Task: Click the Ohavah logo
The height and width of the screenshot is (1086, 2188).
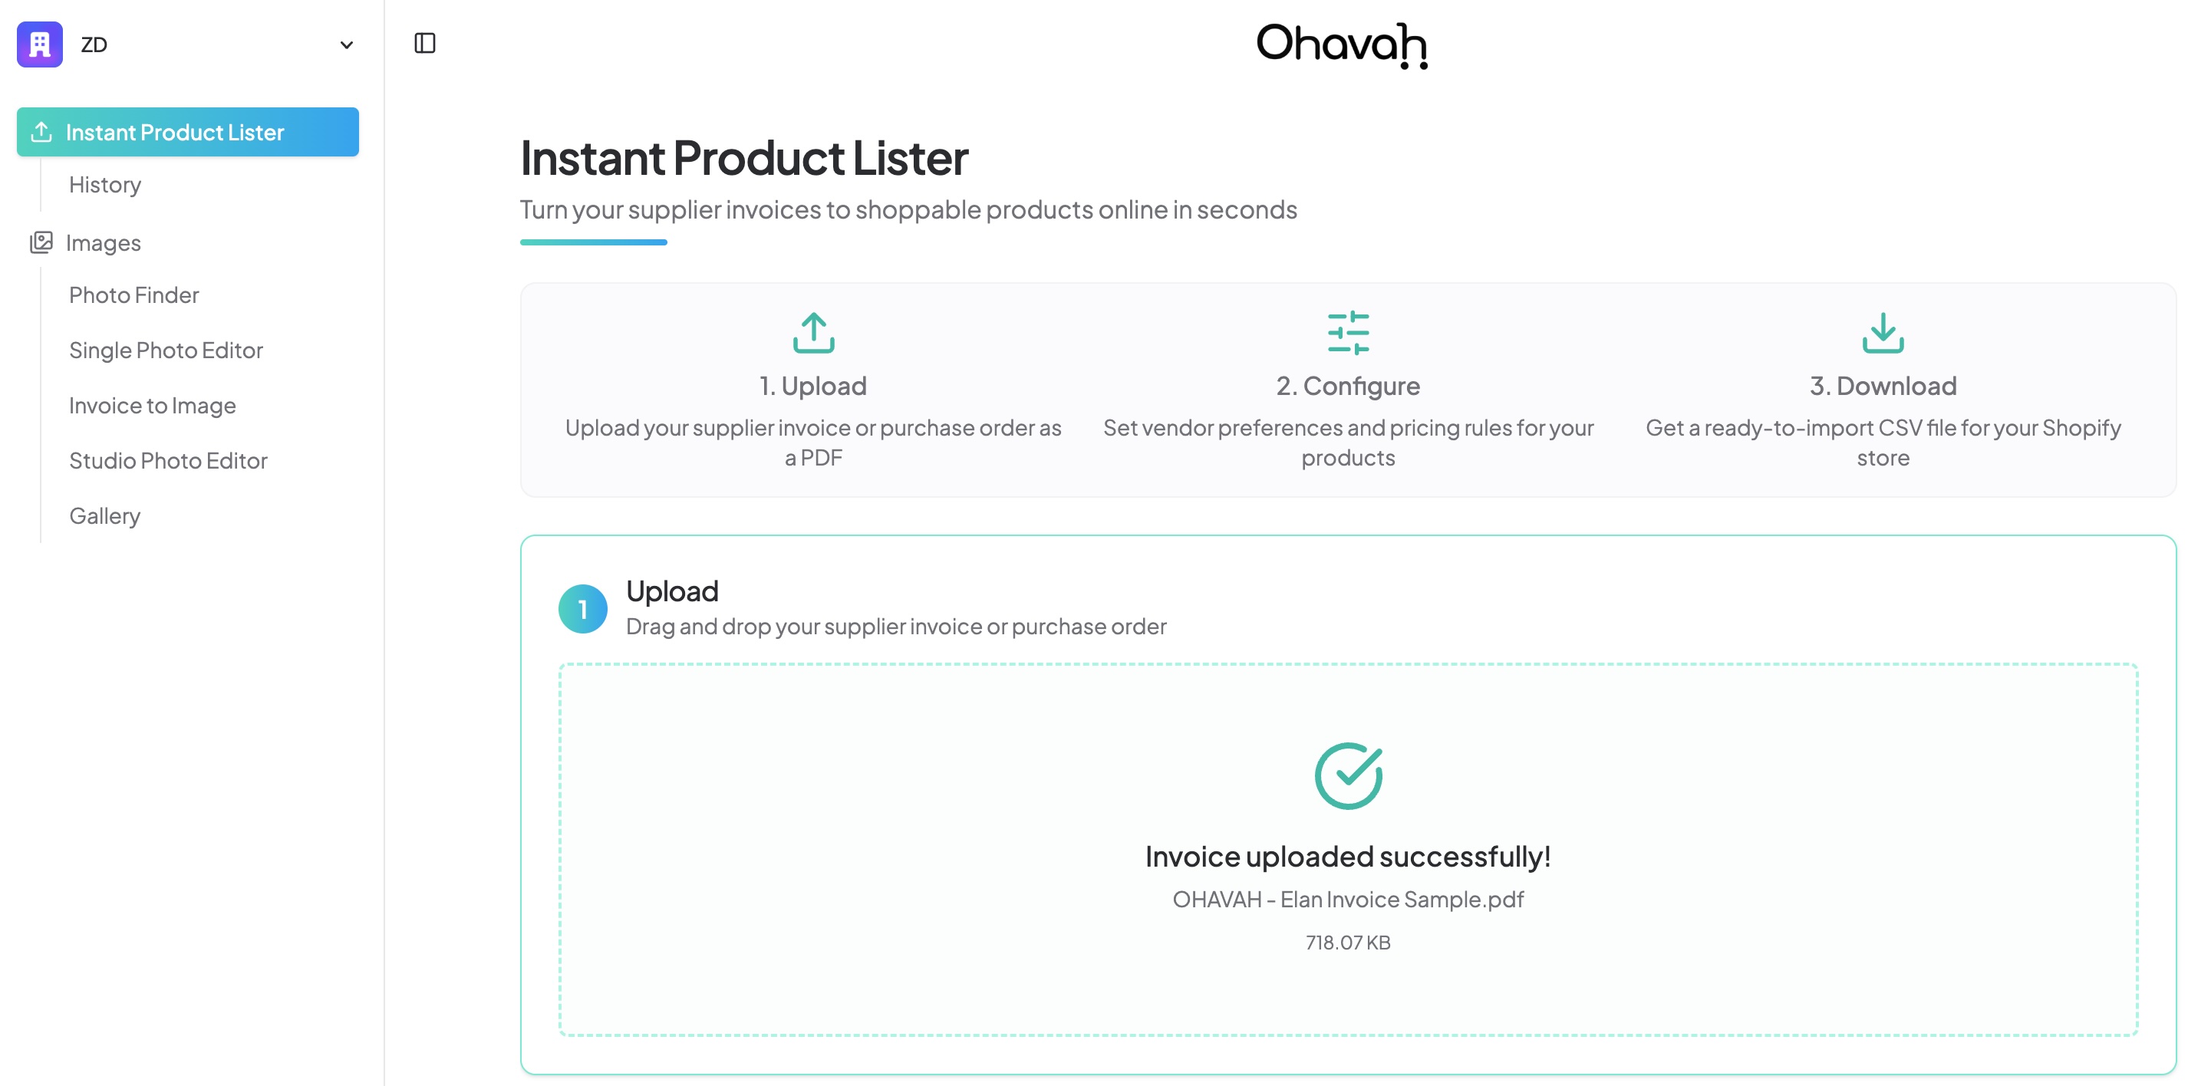Action: tap(1342, 46)
